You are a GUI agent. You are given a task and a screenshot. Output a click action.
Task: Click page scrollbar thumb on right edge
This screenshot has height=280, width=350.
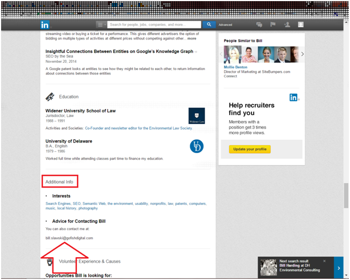[x=346, y=195]
